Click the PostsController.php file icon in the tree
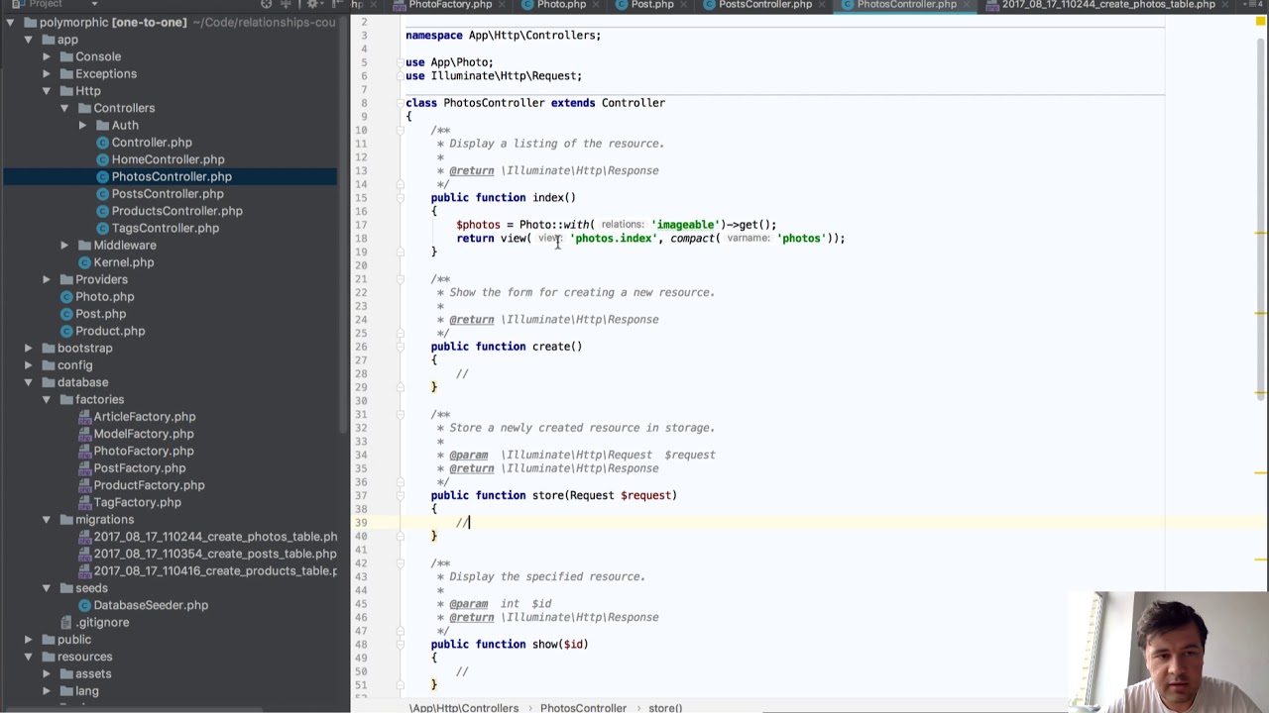 (102, 194)
